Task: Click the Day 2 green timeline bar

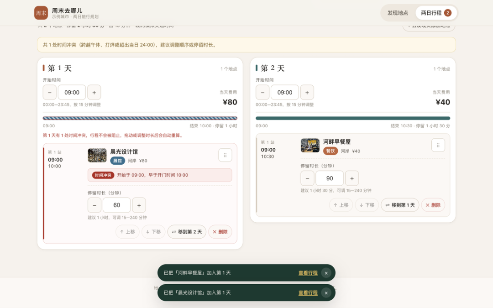Action: 353,119
